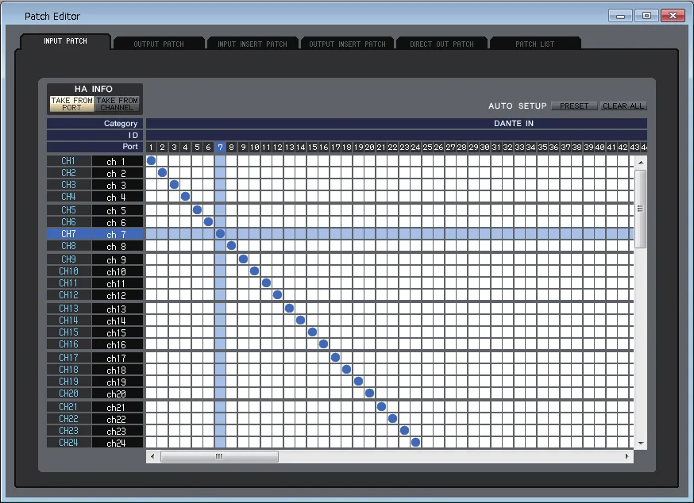Open the PATCH LIST tab
Screen dimensions: 694x503
(x=534, y=44)
